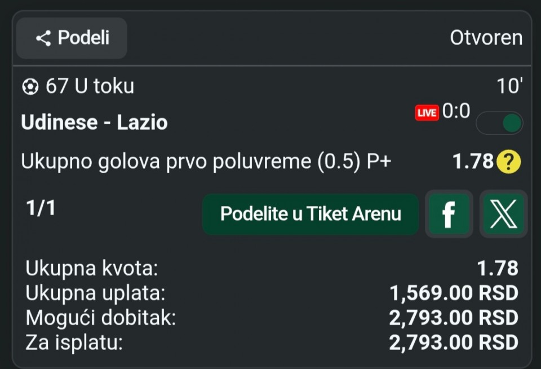This screenshot has height=369, width=541.
Task: Click the share icon next to Podeli
Action: pos(43,38)
